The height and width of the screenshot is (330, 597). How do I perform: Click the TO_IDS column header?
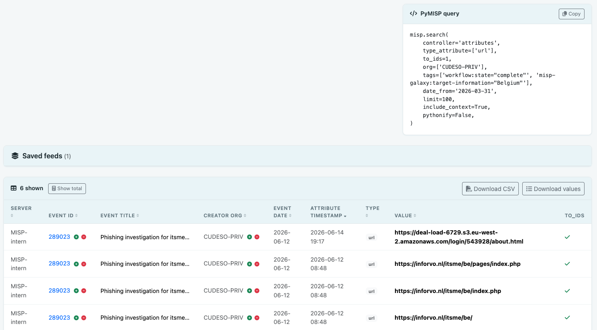(574, 216)
